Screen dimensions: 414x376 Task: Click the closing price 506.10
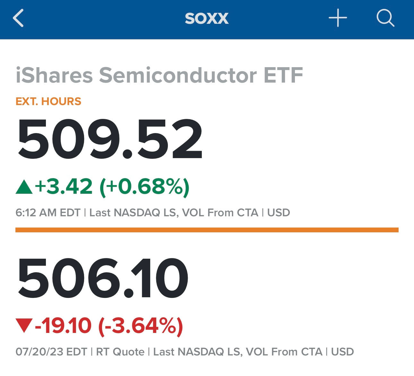point(103,278)
